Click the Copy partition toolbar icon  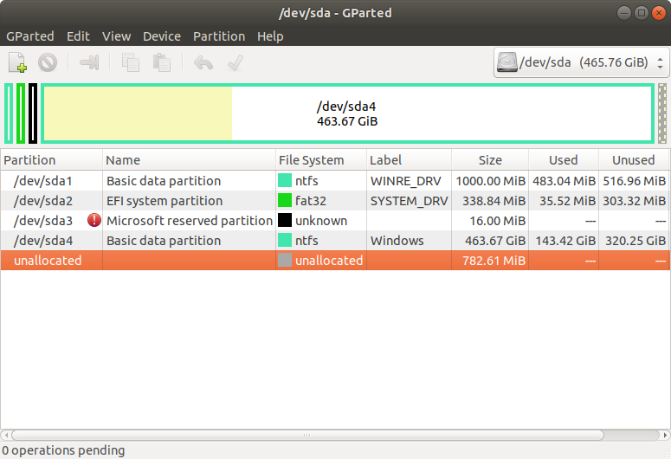coord(131,62)
